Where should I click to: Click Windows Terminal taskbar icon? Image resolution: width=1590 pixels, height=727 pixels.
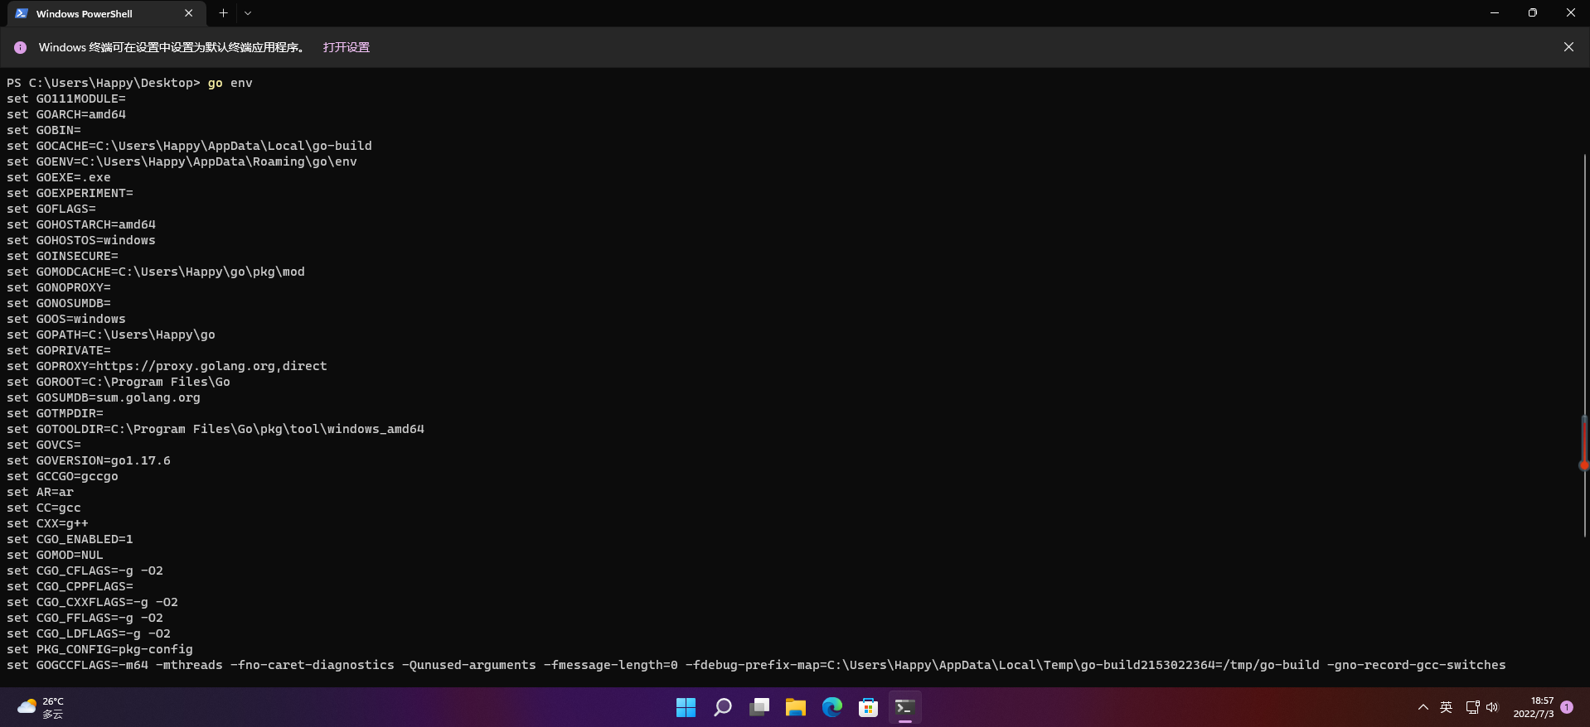904,707
